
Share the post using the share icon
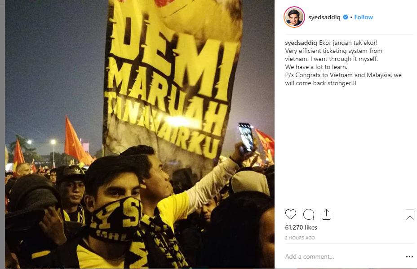(326, 214)
